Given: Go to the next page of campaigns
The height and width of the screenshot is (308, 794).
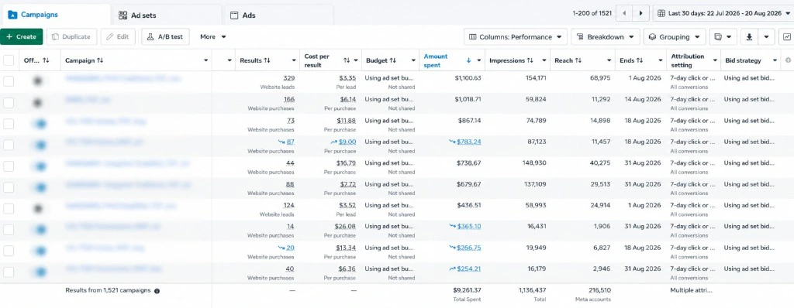Looking at the screenshot, I should (641, 13).
